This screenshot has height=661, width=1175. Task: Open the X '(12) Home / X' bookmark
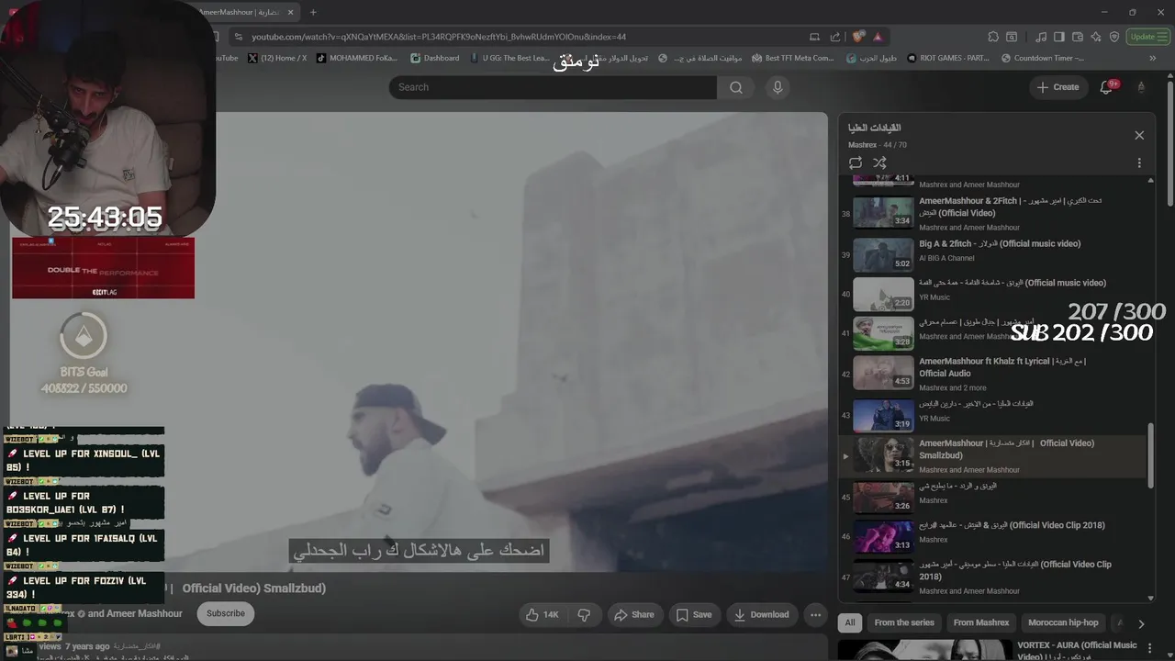point(277,58)
